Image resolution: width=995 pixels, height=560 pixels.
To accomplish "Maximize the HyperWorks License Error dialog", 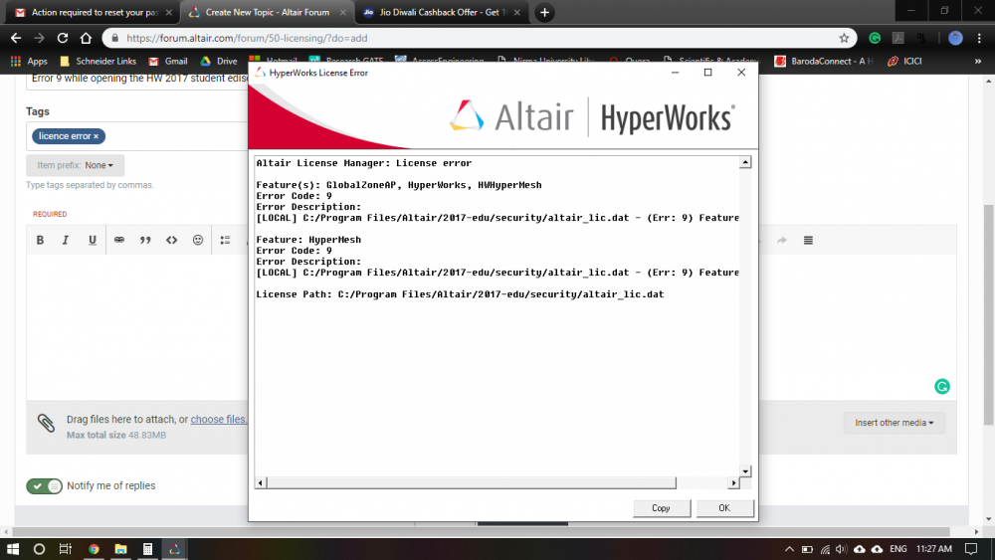I will click(708, 73).
